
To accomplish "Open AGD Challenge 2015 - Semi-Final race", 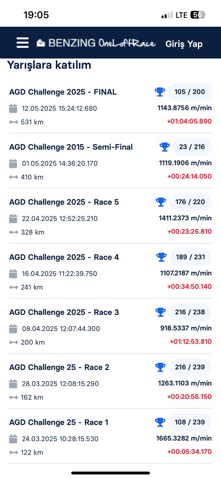I will click(71, 147).
